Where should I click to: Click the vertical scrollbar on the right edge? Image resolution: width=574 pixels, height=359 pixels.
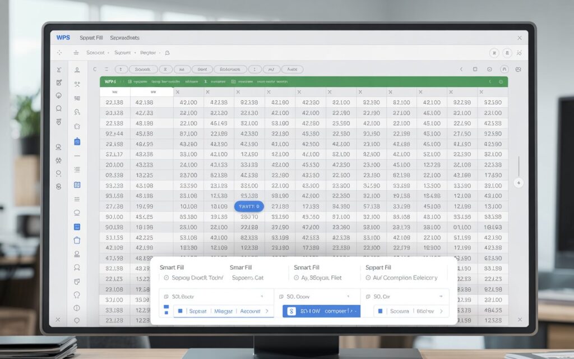[519, 163]
